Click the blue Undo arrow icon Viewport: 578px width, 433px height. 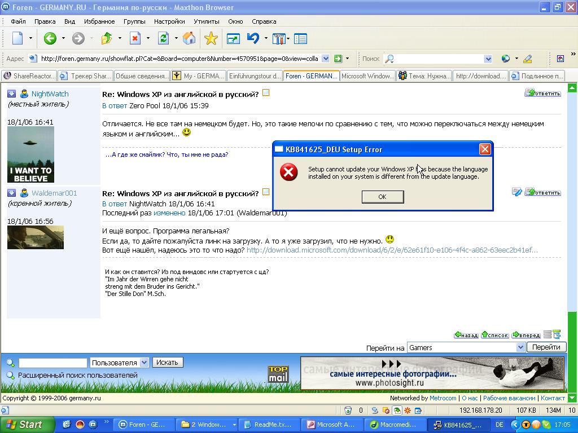253,38
